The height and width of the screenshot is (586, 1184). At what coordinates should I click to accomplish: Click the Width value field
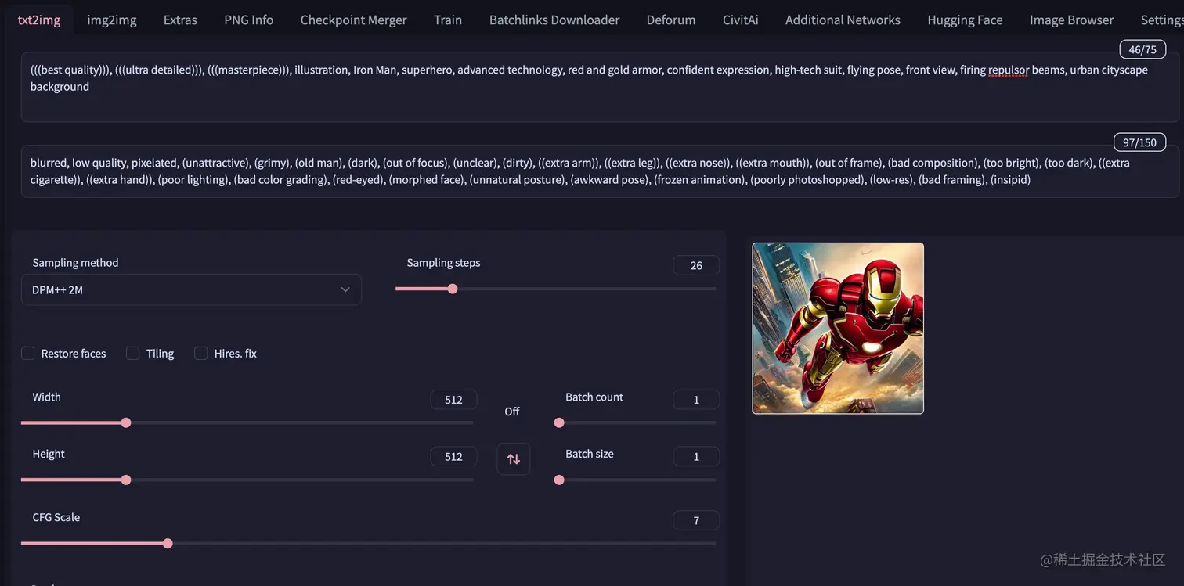click(x=453, y=400)
